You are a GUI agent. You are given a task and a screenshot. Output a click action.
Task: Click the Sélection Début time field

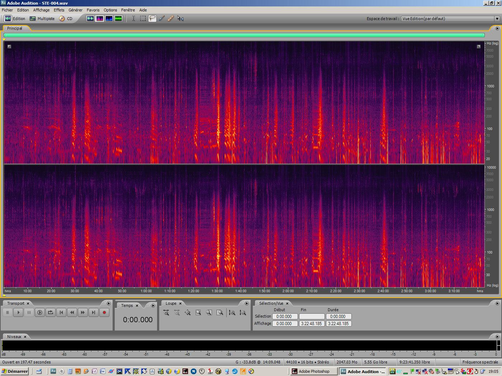(285, 316)
